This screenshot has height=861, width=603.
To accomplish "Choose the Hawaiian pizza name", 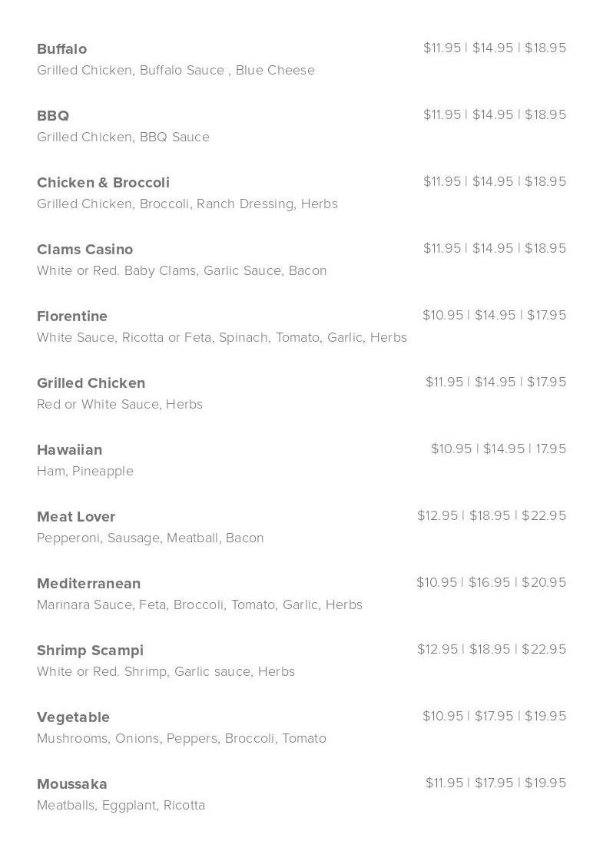I will 69,450.
